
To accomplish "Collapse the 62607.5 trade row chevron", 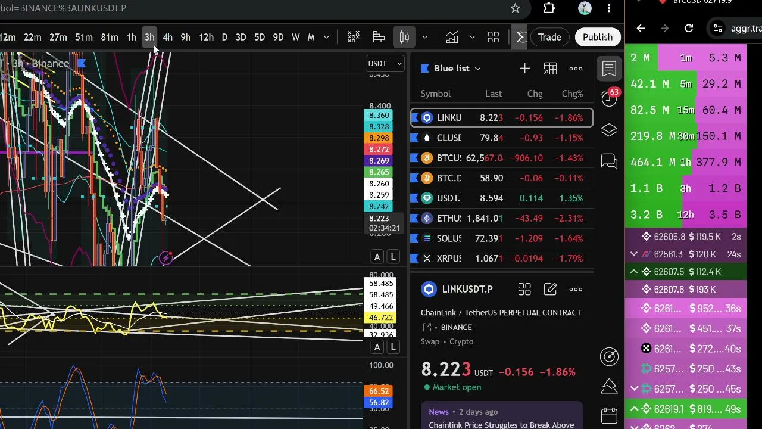I will (634, 272).
